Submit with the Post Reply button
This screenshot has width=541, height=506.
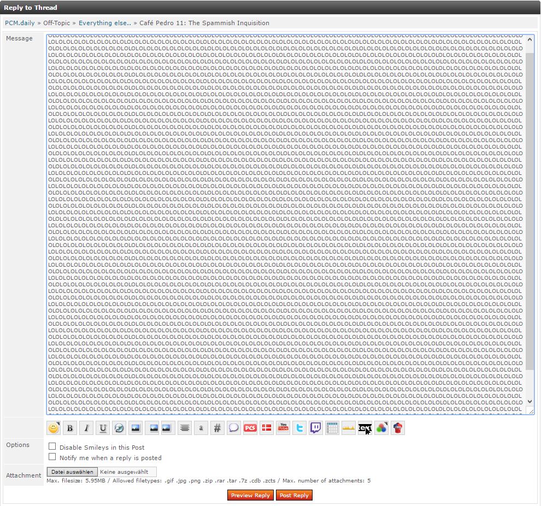coord(294,495)
